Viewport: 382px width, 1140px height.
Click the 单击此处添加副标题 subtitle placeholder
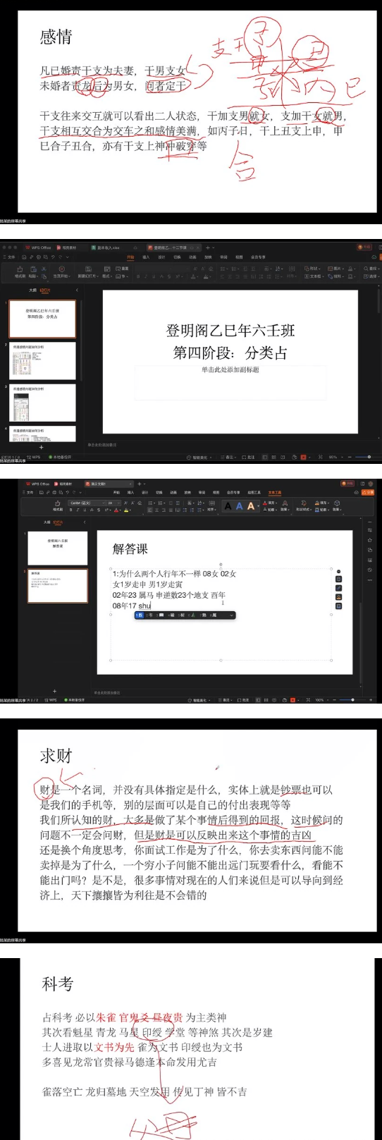(x=230, y=369)
